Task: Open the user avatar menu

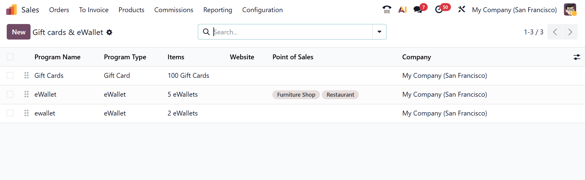Action: point(570,10)
